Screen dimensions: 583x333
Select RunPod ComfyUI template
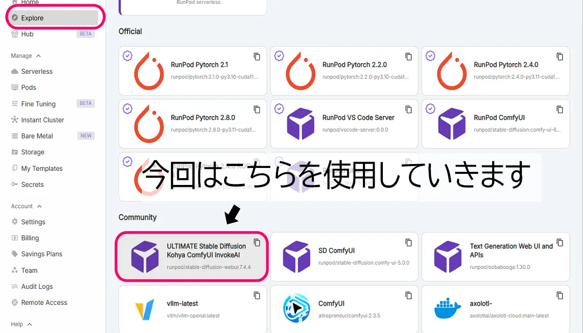[496, 124]
